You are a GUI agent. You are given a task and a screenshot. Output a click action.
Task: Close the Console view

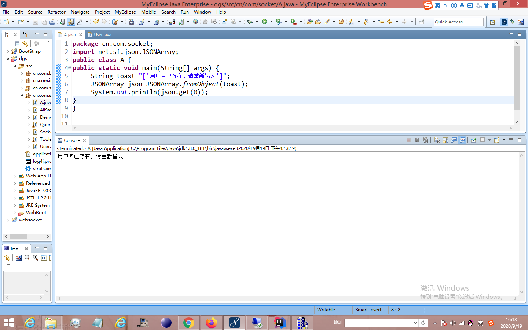[x=85, y=140]
